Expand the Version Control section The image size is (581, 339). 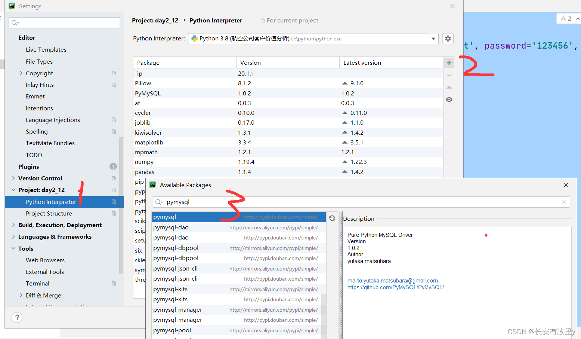tap(13, 178)
